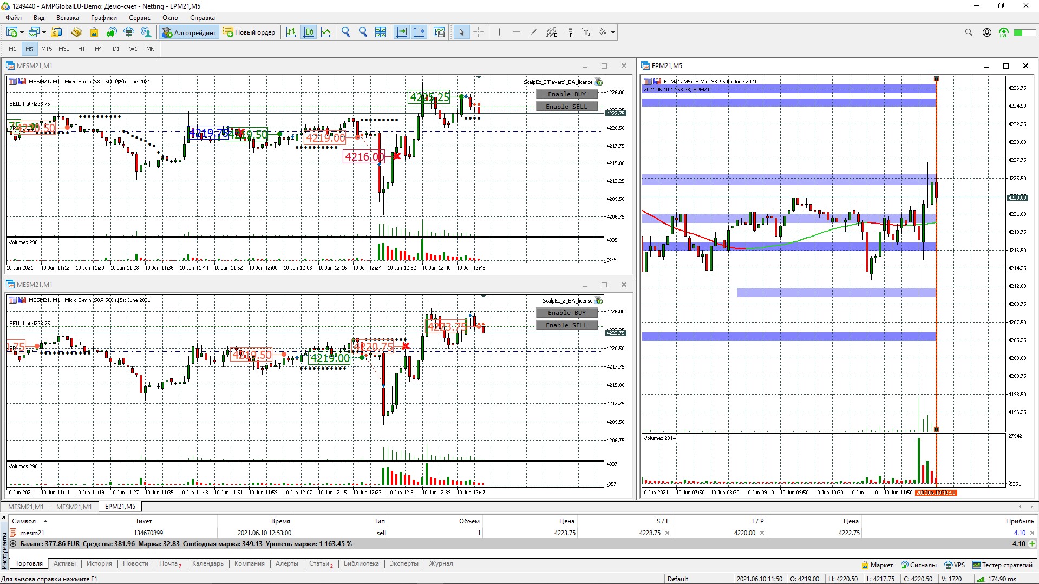Toggle chart shift from right edge
The height and width of the screenshot is (584, 1039).
click(419, 32)
